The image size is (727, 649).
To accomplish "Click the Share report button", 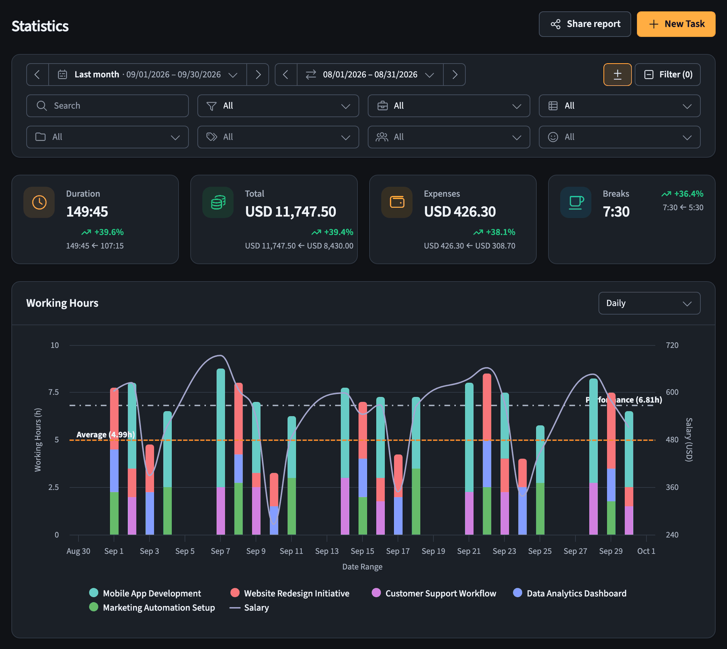I will [585, 24].
